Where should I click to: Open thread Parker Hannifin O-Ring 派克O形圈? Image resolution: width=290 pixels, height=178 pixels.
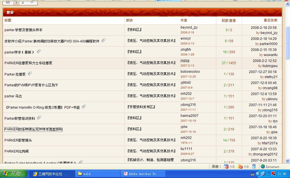tap(42, 107)
